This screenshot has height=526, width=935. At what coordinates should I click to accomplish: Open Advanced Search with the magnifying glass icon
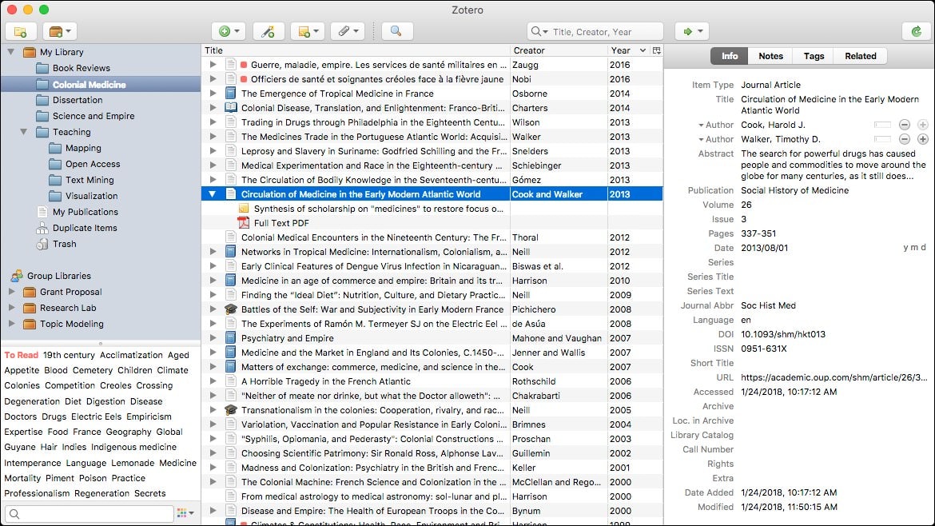click(398, 30)
